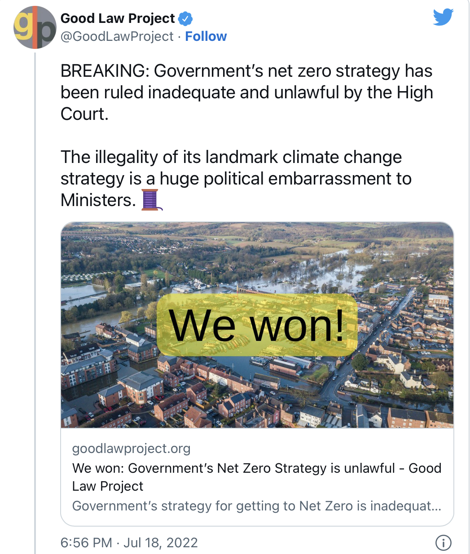470x554 pixels.
Task: Open the Good Law Project profile avatar
Action: (x=35, y=27)
